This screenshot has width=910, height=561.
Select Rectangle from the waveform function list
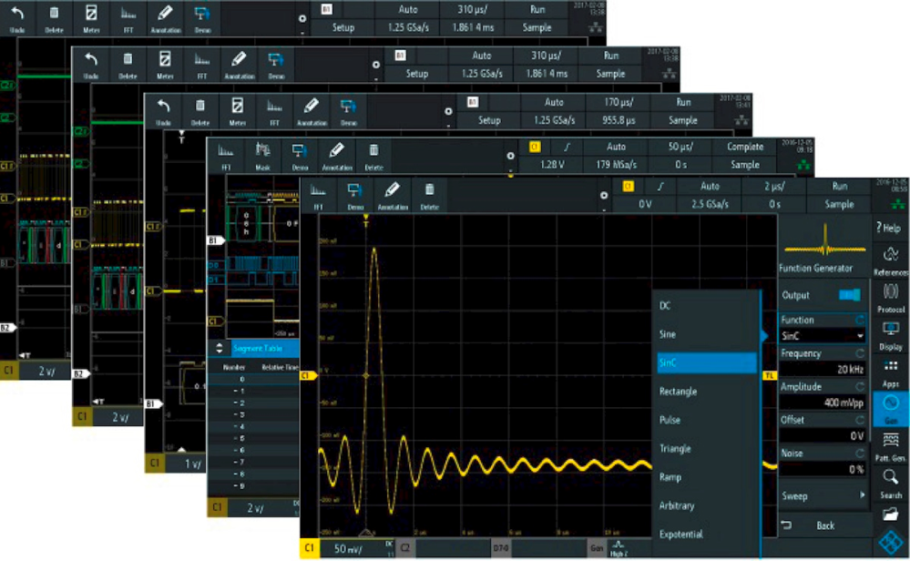point(679,392)
